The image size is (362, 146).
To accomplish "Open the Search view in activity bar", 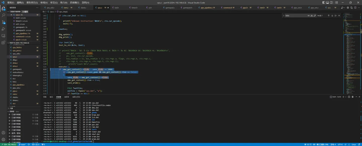I will coord(3,15).
